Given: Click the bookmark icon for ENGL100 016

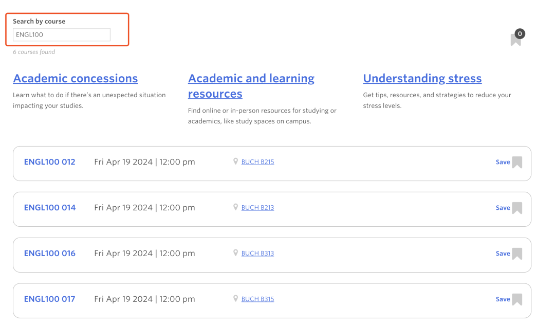Looking at the screenshot, I should pos(517,254).
